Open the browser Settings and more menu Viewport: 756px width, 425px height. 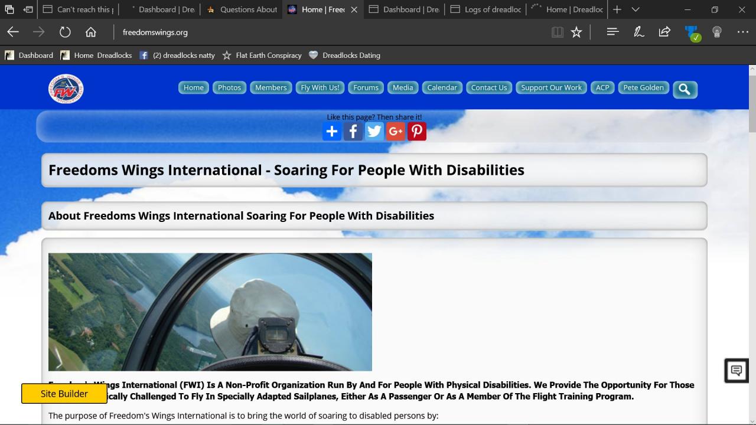click(x=742, y=32)
